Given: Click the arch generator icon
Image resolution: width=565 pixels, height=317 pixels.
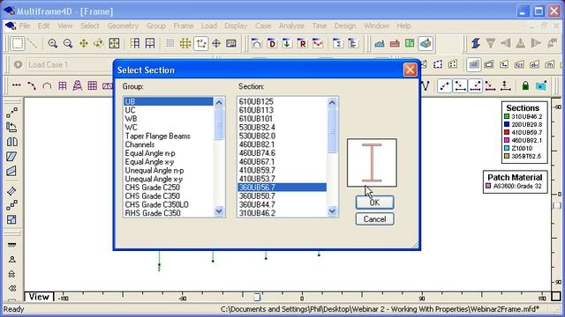Looking at the screenshot, I should coord(47,85).
